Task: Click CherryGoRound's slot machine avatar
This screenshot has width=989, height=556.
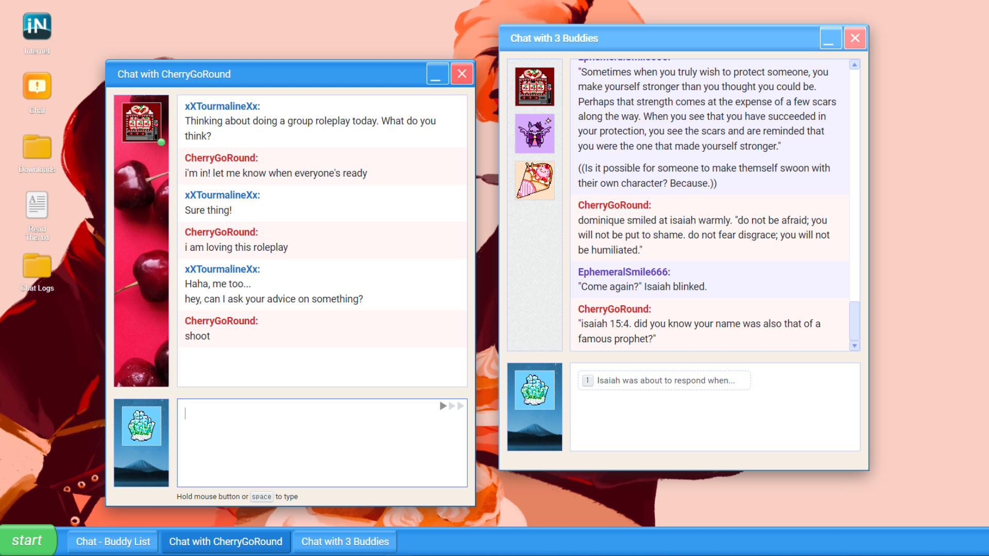Action: (x=141, y=121)
